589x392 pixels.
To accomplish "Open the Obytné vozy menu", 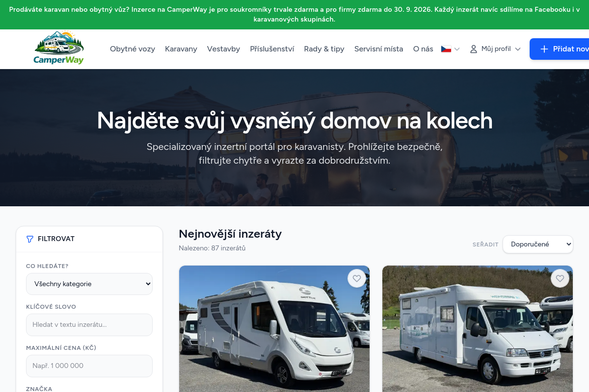I will point(133,49).
